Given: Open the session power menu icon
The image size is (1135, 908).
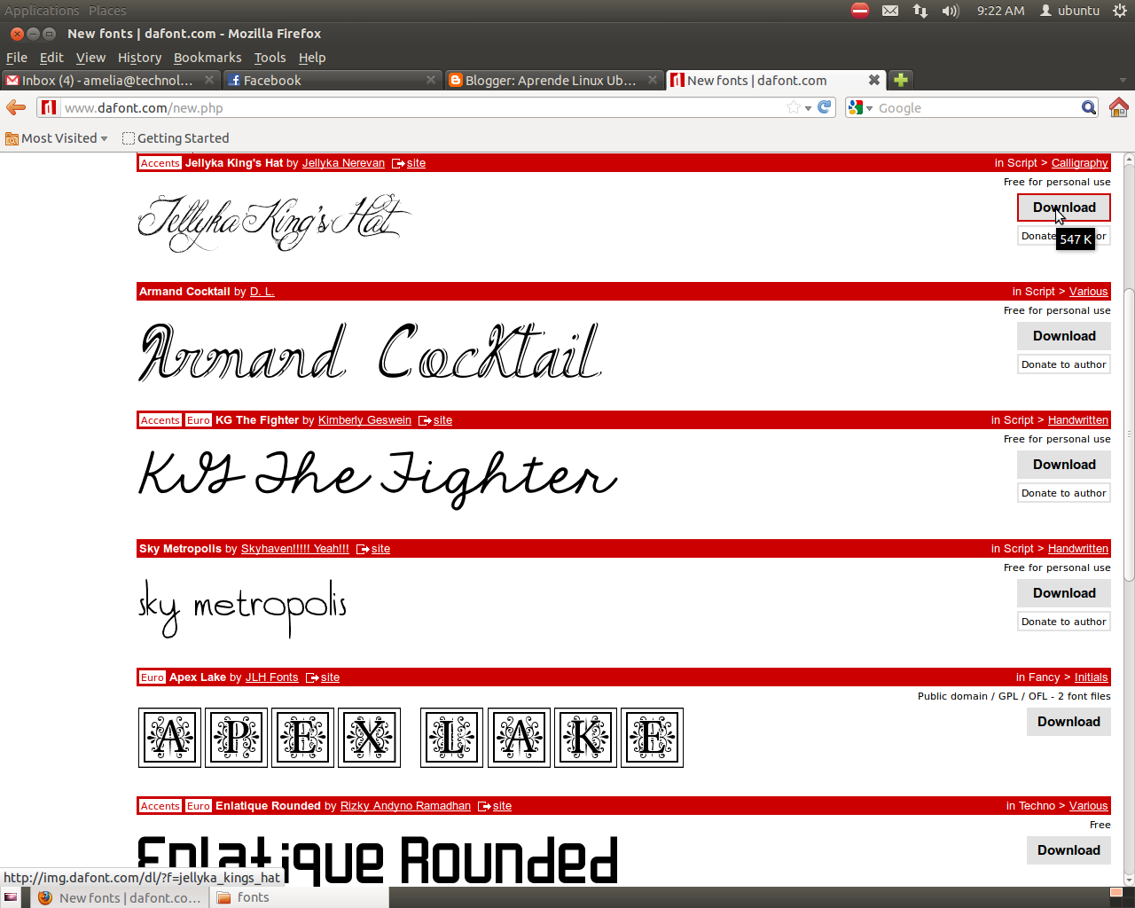Looking at the screenshot, I should [1120, 11].
